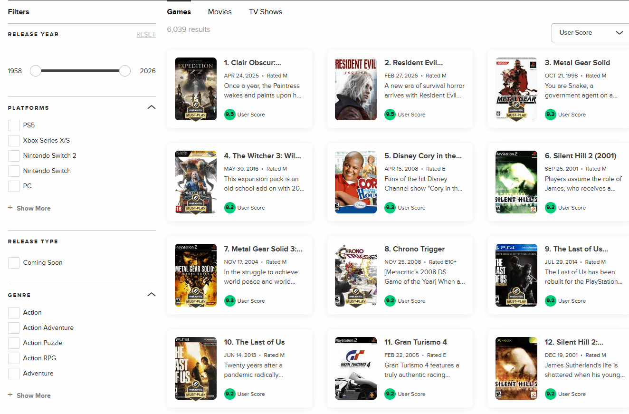629x414 pixels.
Task: Open the Disney Cory in the House cover
Action: 356,182
